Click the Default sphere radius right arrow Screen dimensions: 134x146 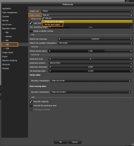pos(131,51)
